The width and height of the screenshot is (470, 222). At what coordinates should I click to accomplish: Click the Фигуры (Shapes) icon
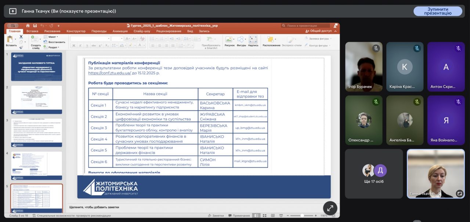241,40
